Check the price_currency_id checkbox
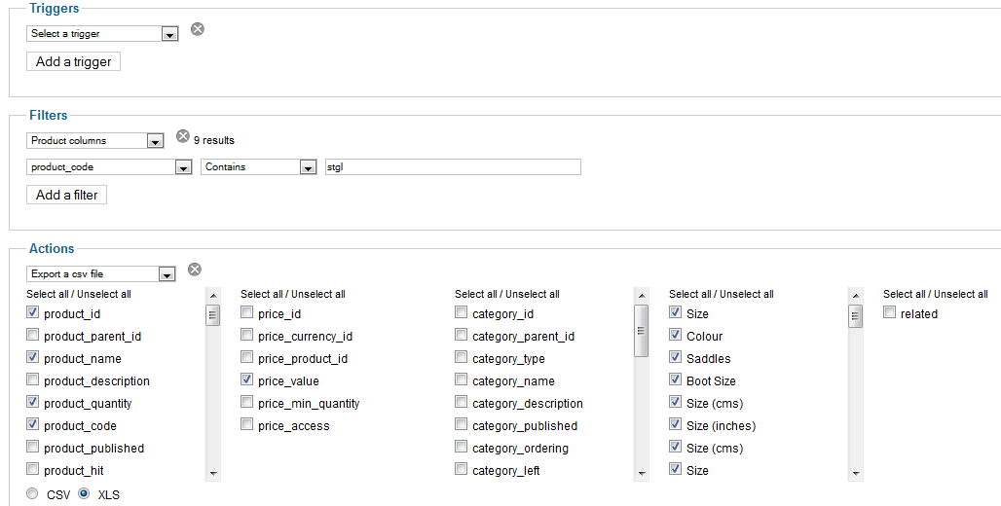The width and height of the screenshot is (1001, 506). click(x=247, y=335)
